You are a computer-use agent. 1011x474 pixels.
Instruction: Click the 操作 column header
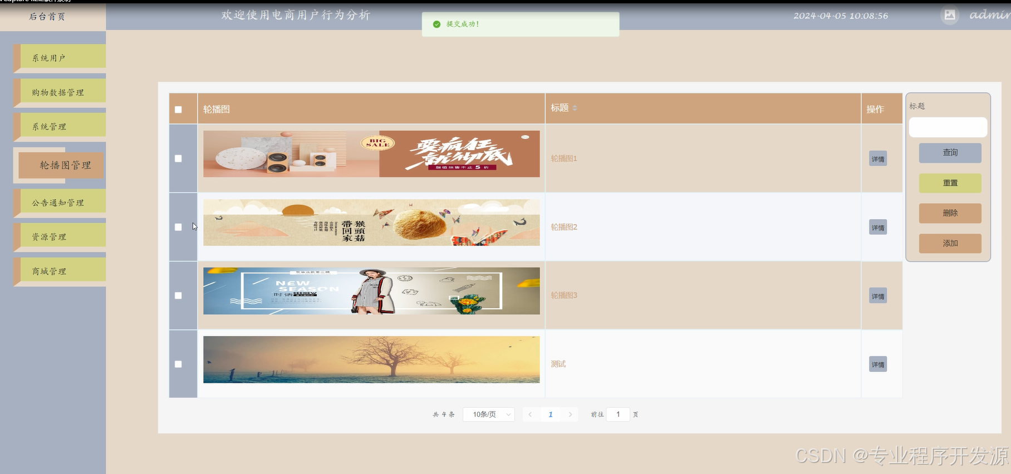click(875, 110)
